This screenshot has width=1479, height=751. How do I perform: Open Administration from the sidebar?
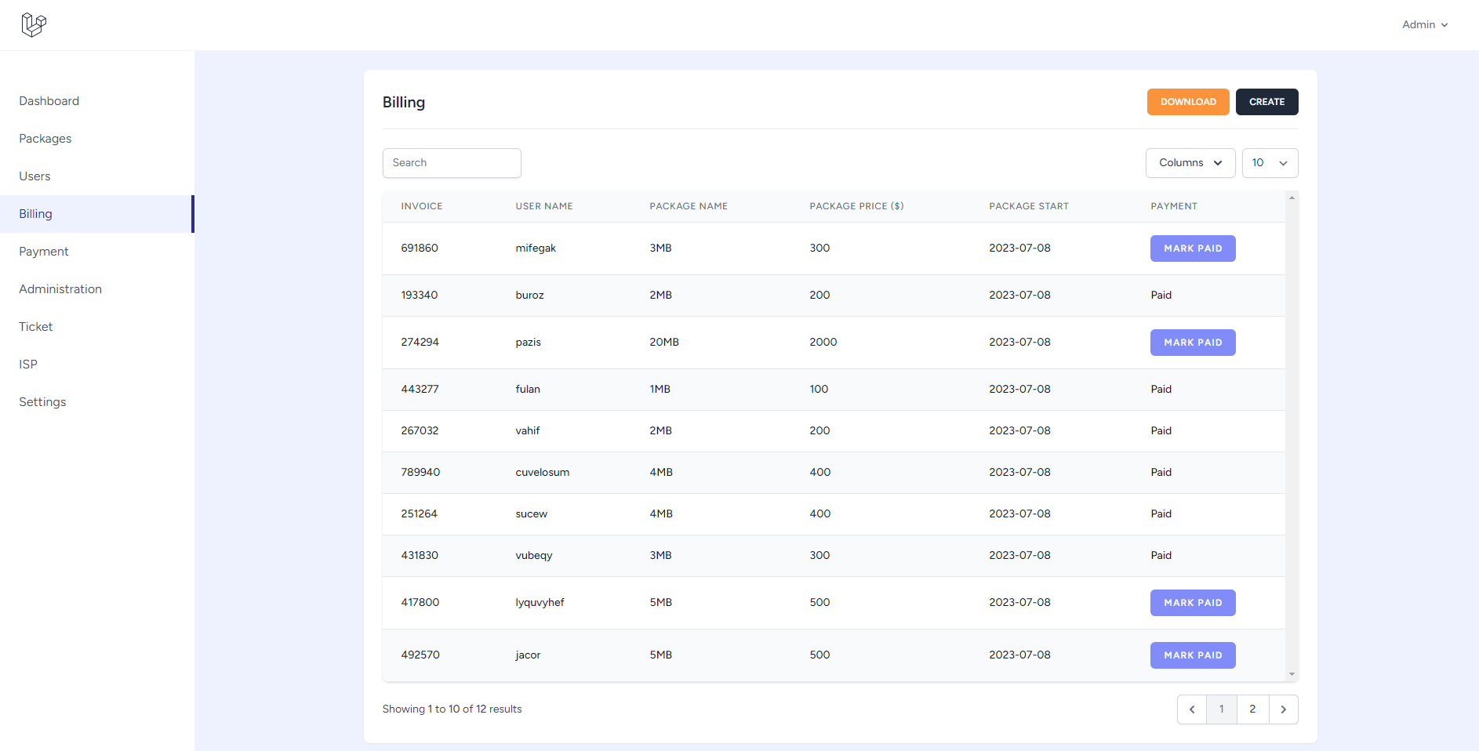click(x=60, y=288)
